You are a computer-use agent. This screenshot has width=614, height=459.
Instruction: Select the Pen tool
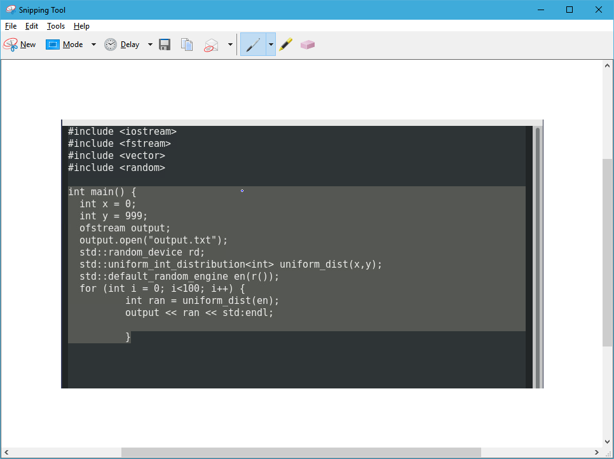coord(253,45)
